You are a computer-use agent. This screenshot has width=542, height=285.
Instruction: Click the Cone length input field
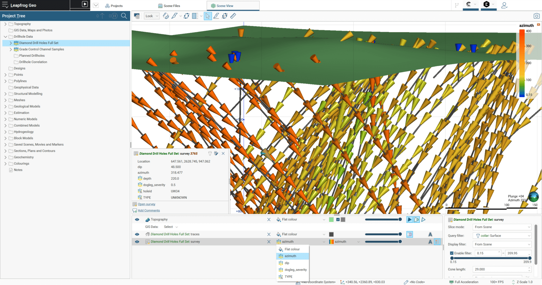[501, 269]
